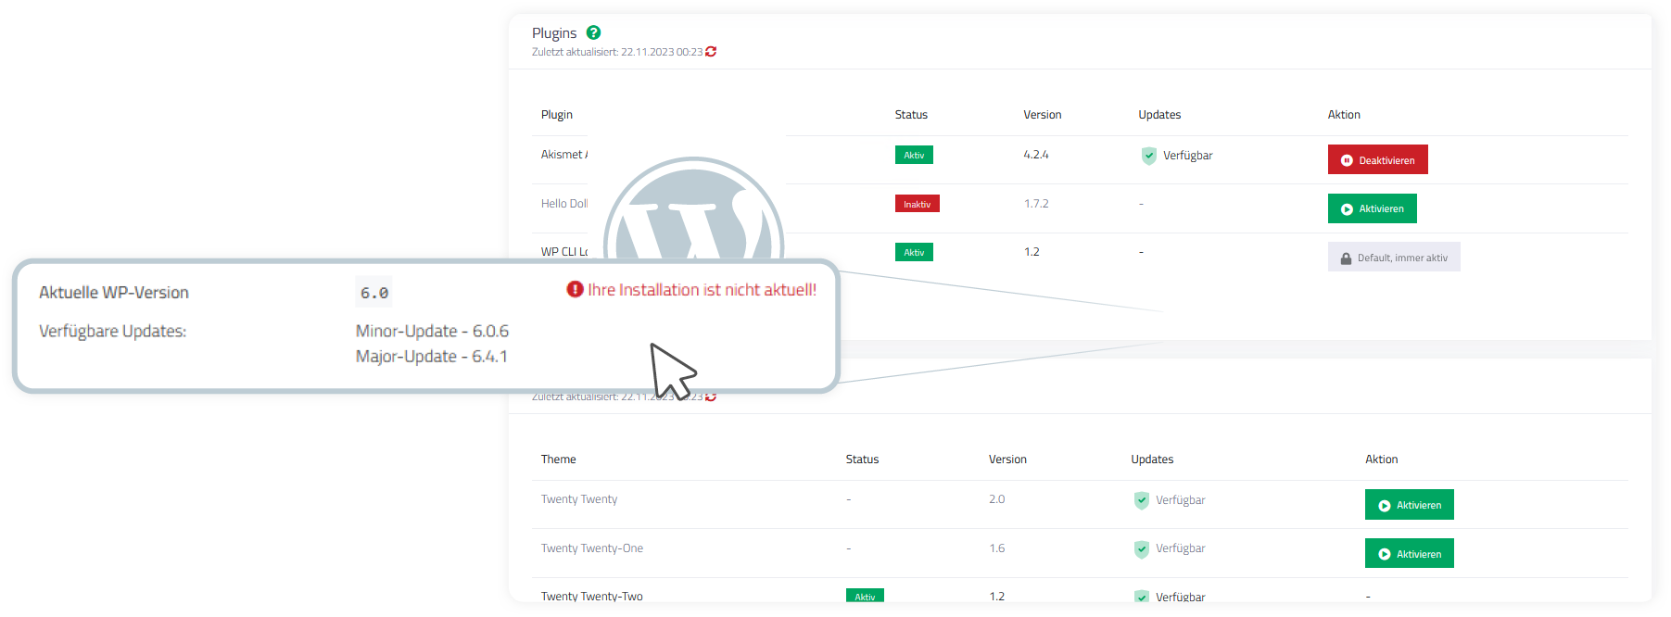Viewport: 1671px width, 617px height.
Task: Click the Ihre Installation ist nicht aktuell! warning
Action: coord(702,290)
